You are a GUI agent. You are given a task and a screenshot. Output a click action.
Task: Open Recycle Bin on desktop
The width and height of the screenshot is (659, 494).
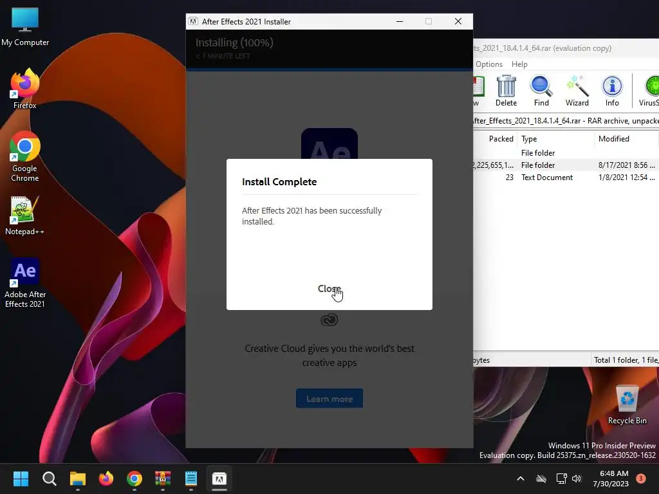click(627, 405)
